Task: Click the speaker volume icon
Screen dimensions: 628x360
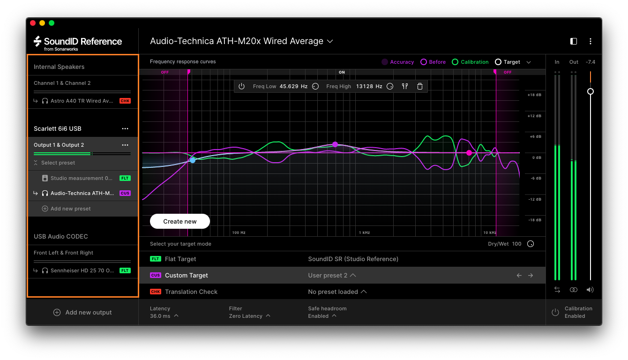Action: (590, 290)
